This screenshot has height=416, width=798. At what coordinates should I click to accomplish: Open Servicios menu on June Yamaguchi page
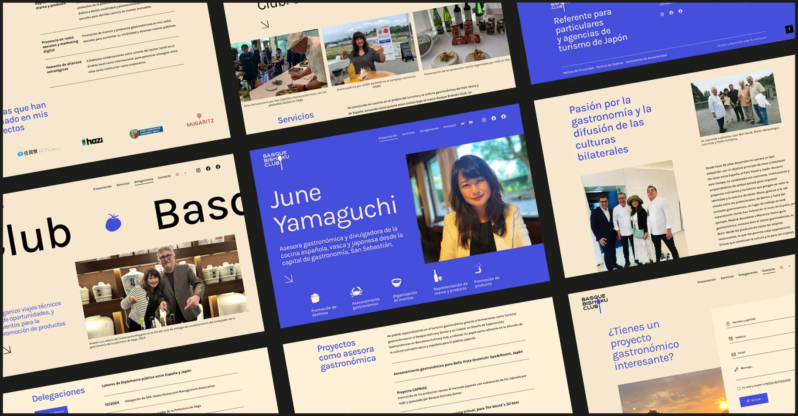coord(409,133)
